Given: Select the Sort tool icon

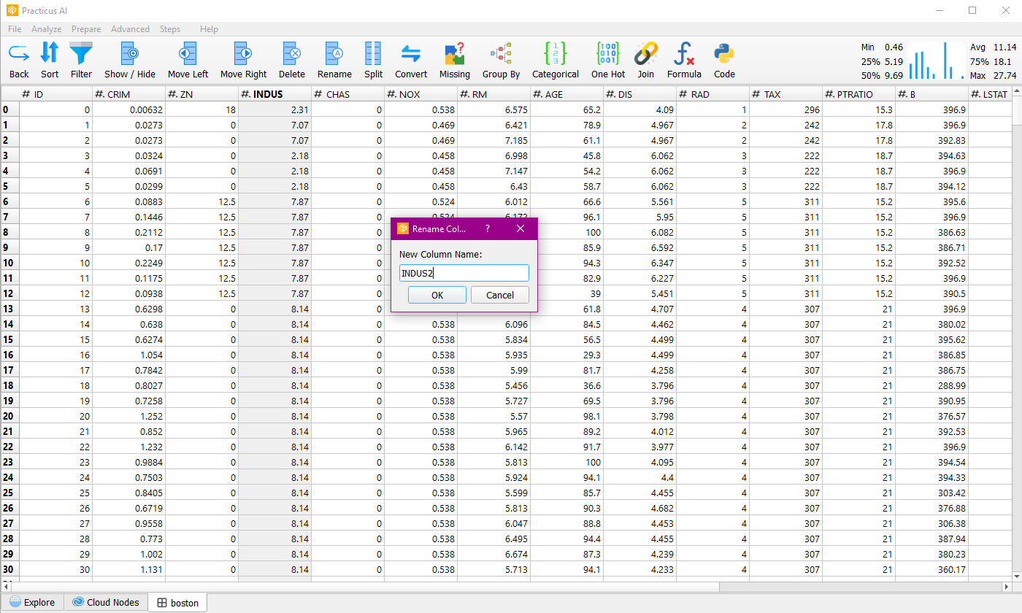Looking at the screenshot, I should tap(50, 54).
